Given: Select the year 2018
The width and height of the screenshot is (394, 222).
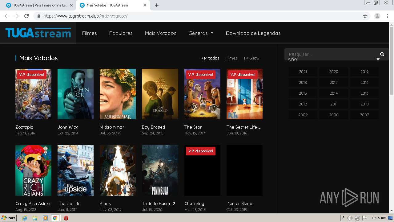Looking at the screenshot, I should (x=303, y=82).
